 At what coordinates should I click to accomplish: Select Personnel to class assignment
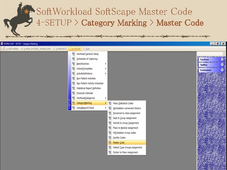click(x=127, y=113)
